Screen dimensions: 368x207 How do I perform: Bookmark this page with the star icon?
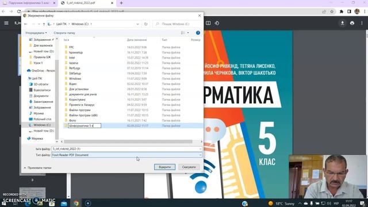click(x=332, y=11)
